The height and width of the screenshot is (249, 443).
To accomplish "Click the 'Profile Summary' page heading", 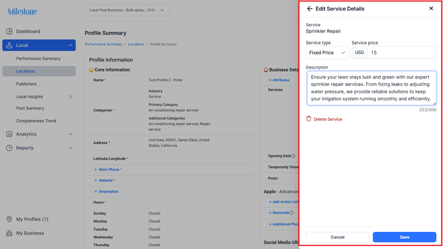I will point(106,33).
